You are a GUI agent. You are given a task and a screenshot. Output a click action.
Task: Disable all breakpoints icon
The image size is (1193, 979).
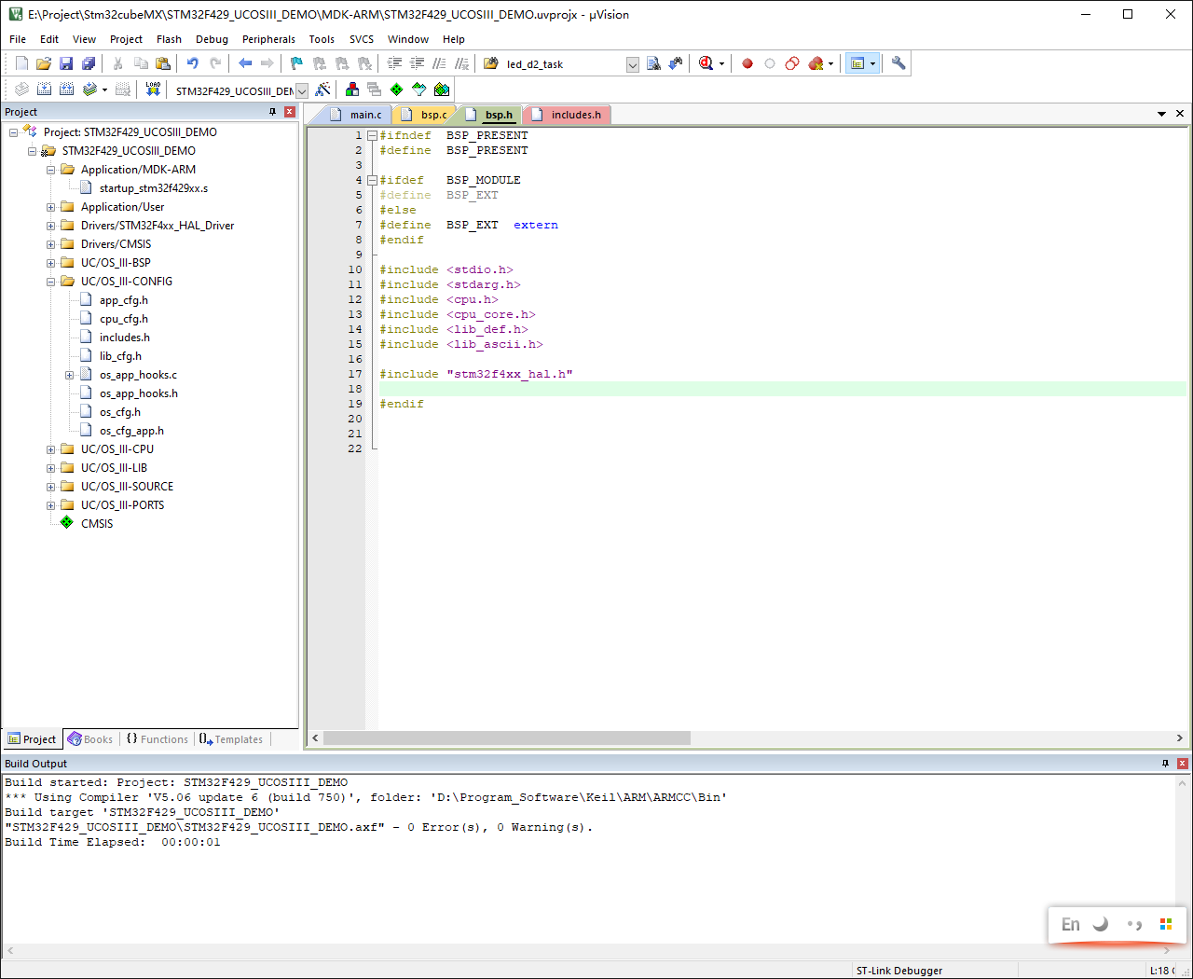tap(792, 63)
